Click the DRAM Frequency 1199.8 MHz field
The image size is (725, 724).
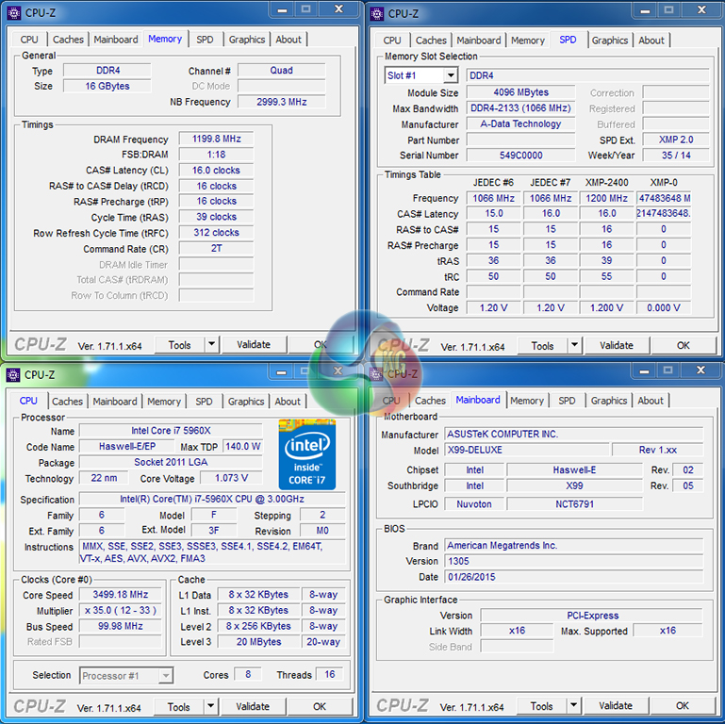coord(217,139)
